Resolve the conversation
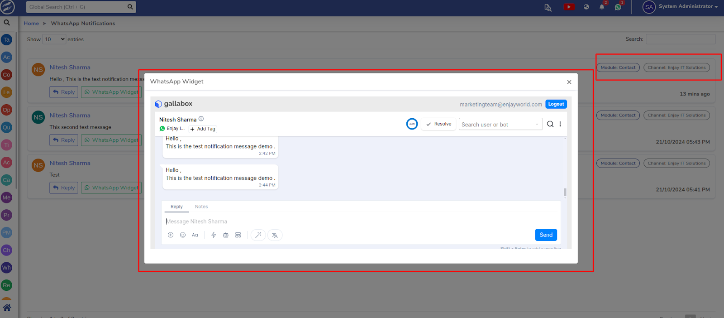Image resolution: width=724 pixels, height=318 pixels. pyautogui.click(x=438, y=124)
